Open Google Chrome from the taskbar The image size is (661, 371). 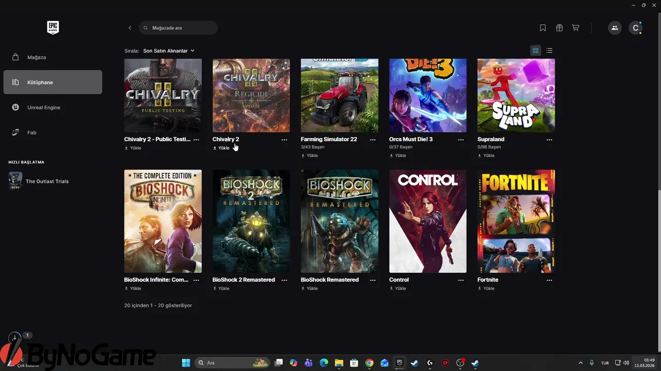[x=369, y=363]
